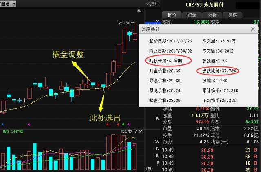Click 成交量:133.91万 value

219,41
